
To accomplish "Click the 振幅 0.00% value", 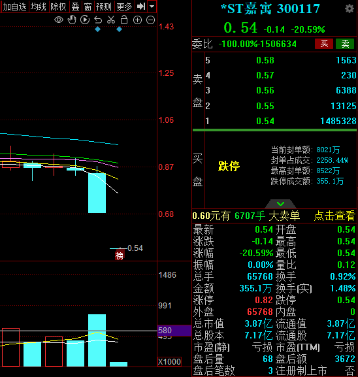I will point(261,265).
